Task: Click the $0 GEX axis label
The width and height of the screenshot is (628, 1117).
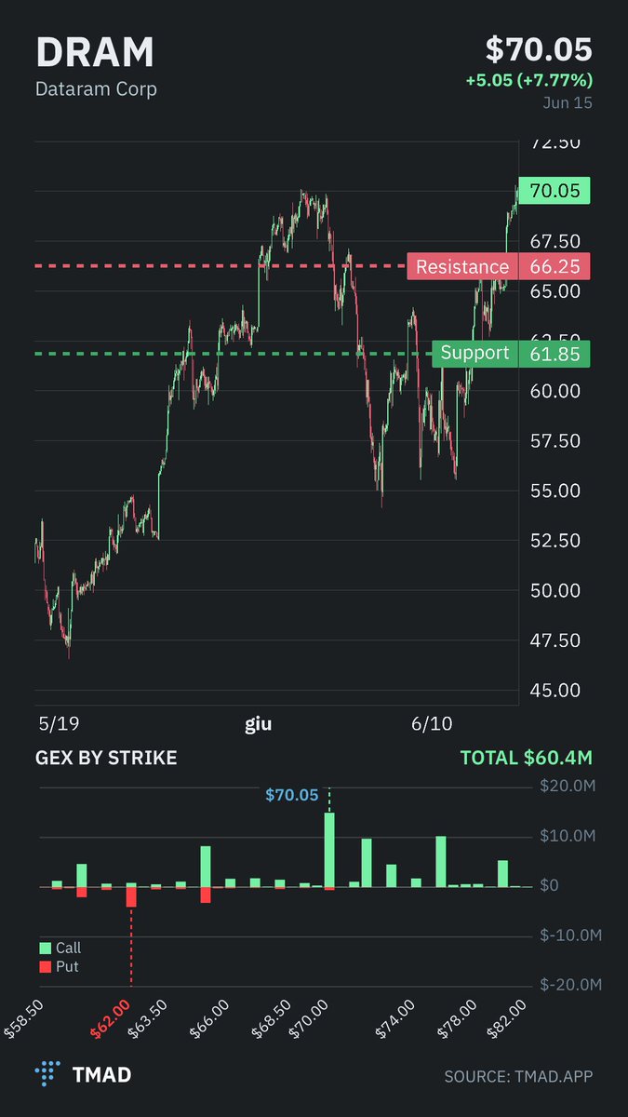Action: [549, 886]
